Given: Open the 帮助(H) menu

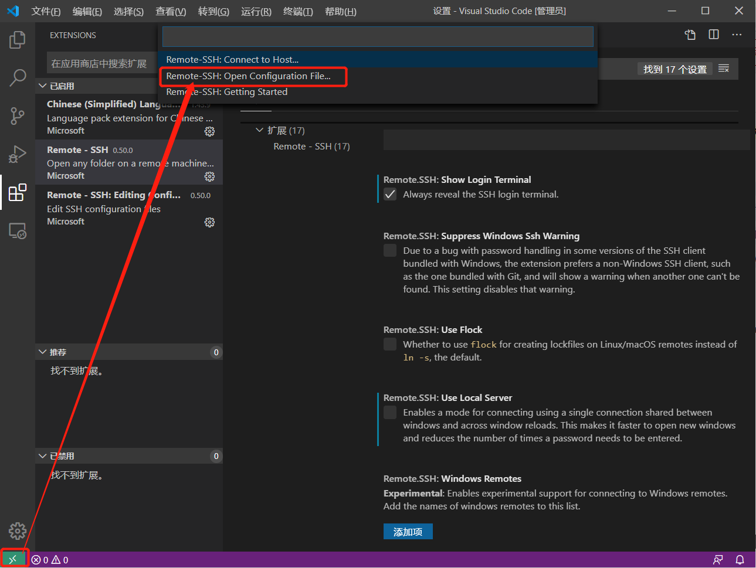Looking at the screenshot, I should pyautogui.click(x=341, y=11).
